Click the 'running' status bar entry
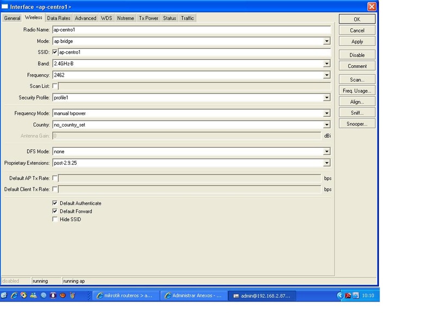The image size is (435, 326). pyautogui.click(x=40, y=281)
